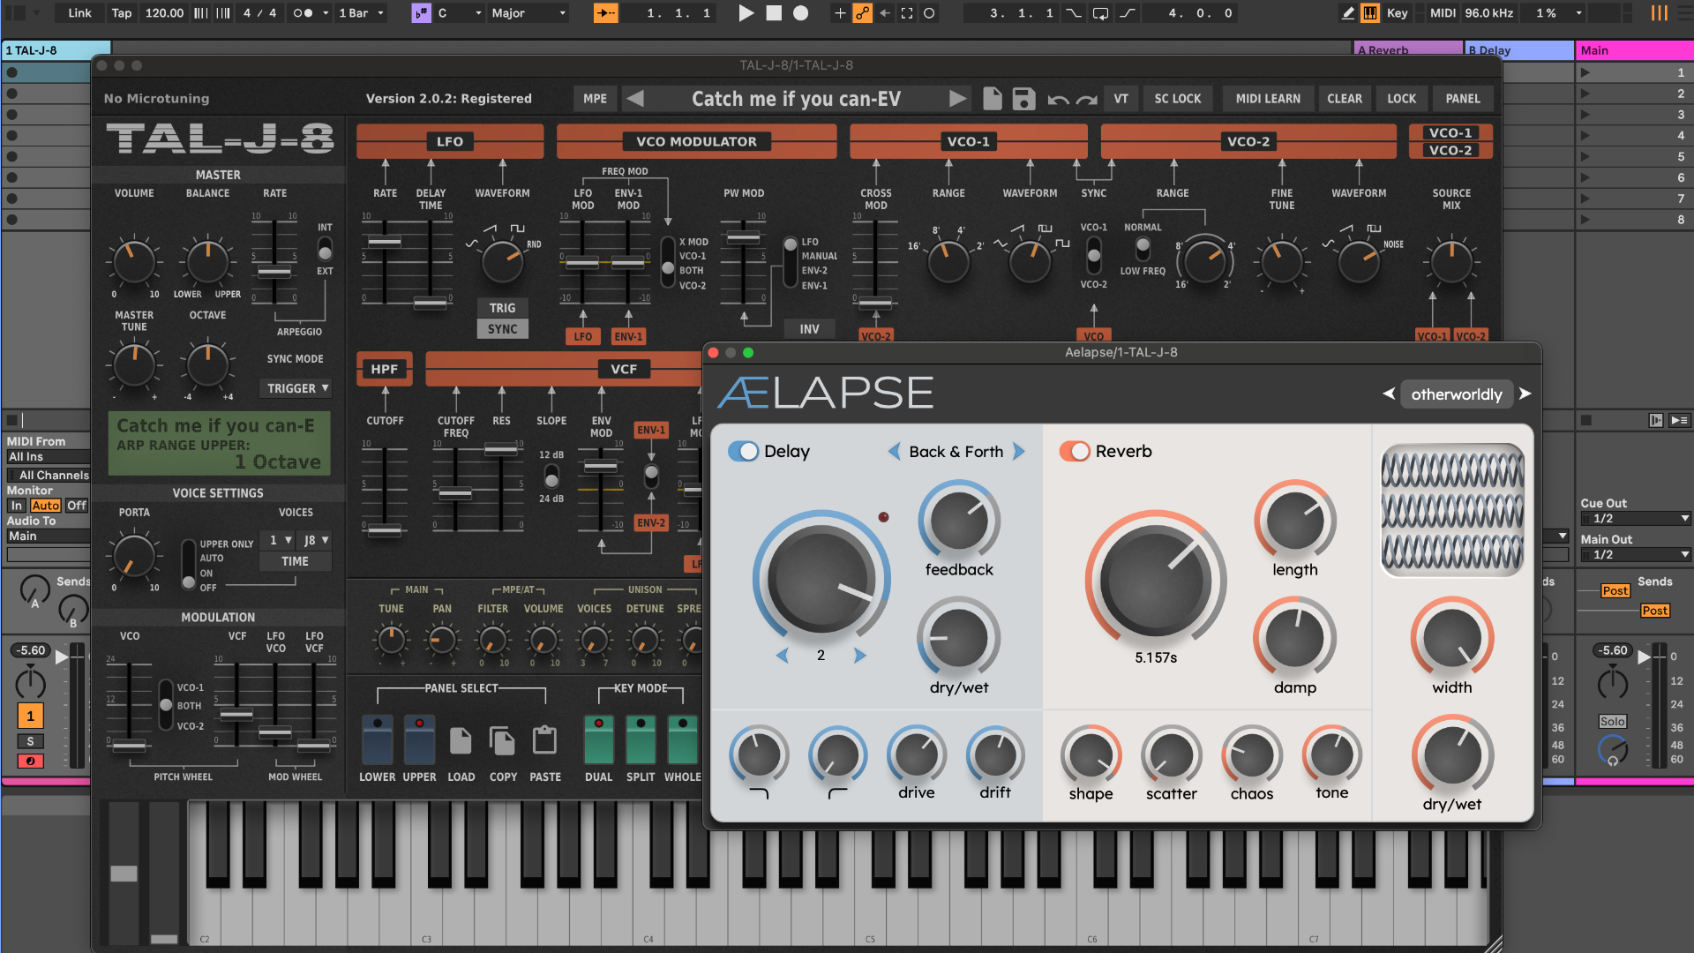The height and width of the screenshot is (953, 1694).
Task: Click the redo arrow in TAL-J-8 header
Action: 1087,100
